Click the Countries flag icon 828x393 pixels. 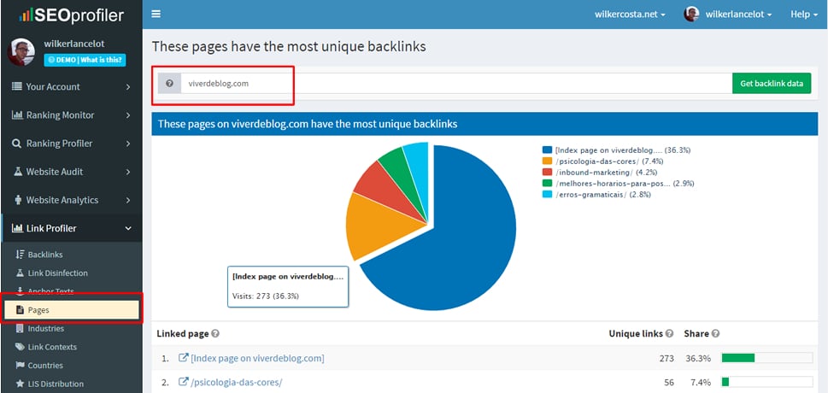(20, 366)
